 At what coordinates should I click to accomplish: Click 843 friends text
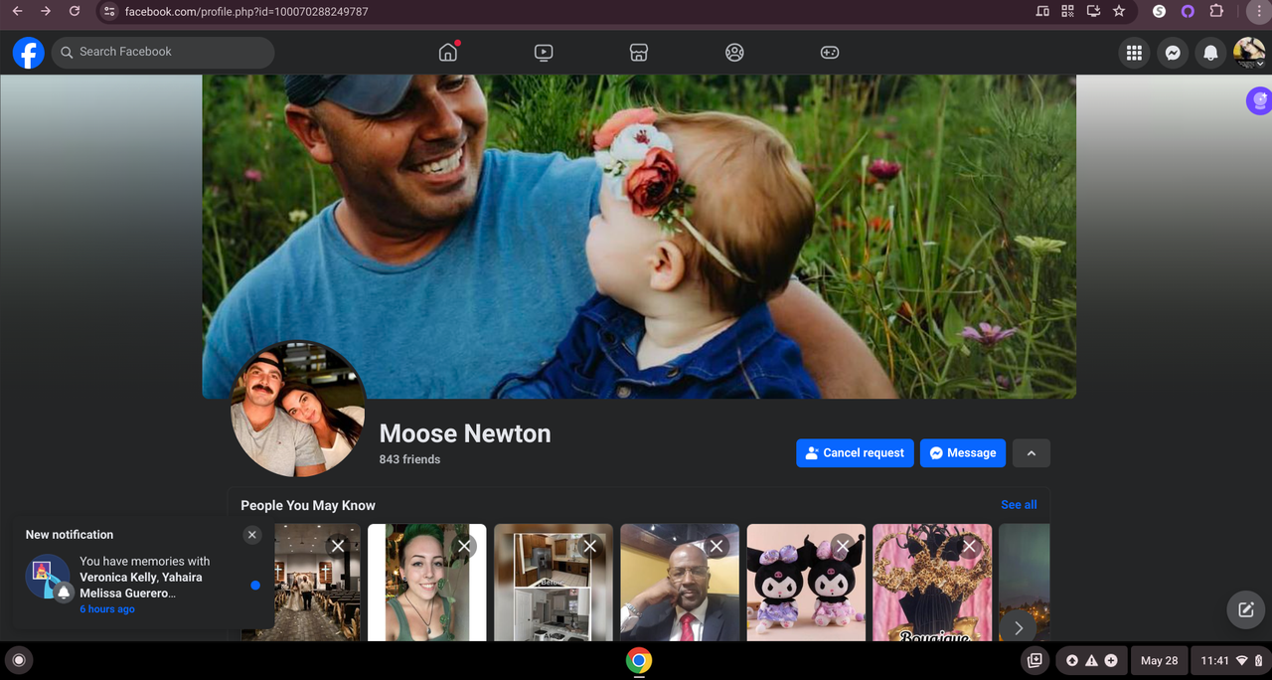click(409, 459)
